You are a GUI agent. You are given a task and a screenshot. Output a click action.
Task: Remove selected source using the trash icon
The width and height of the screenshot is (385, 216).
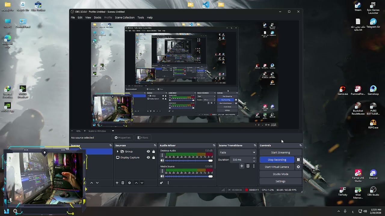tap(123, 183)
